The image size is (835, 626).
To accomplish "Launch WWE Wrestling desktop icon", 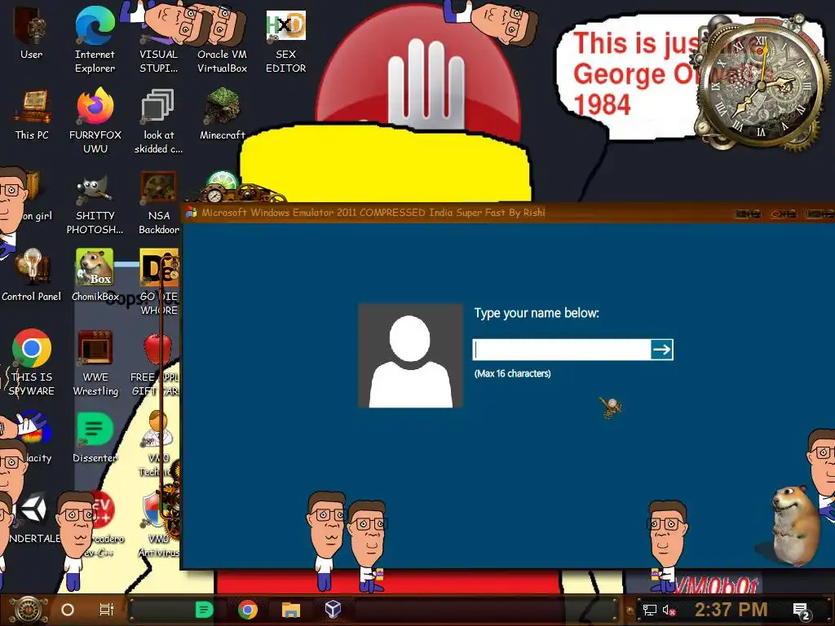I will pos(95,363).
